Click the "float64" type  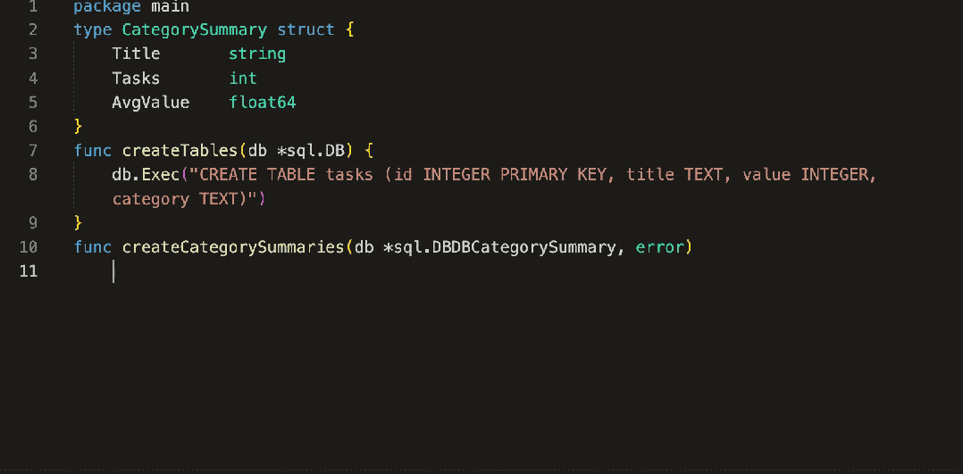tap(263, 103)
